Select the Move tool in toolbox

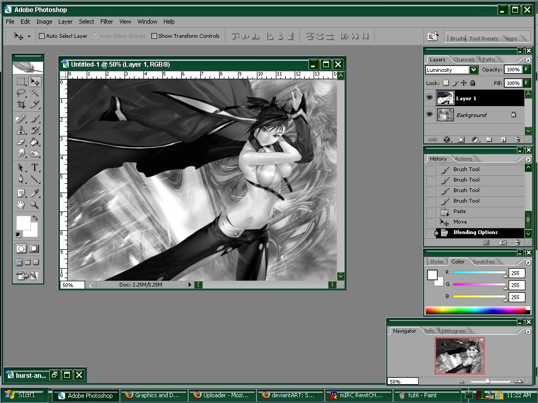(x=34, y=81)
